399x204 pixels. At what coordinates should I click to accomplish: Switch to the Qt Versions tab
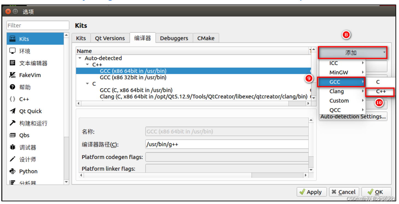point(110,38)
